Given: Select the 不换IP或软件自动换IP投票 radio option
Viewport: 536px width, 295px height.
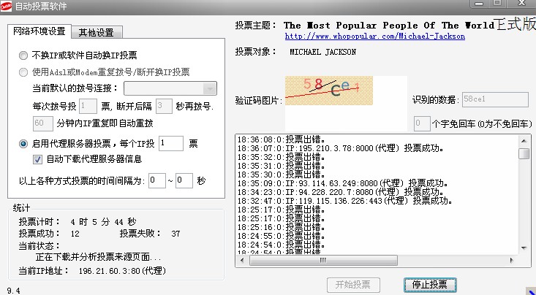Looking at the screenshot, I should [24, 55].
